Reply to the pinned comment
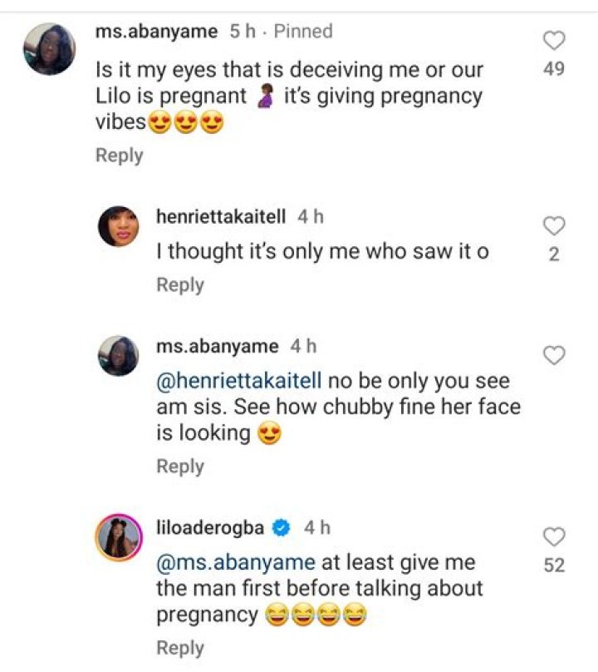Screen dimensions: 598x672 [119, 156]
